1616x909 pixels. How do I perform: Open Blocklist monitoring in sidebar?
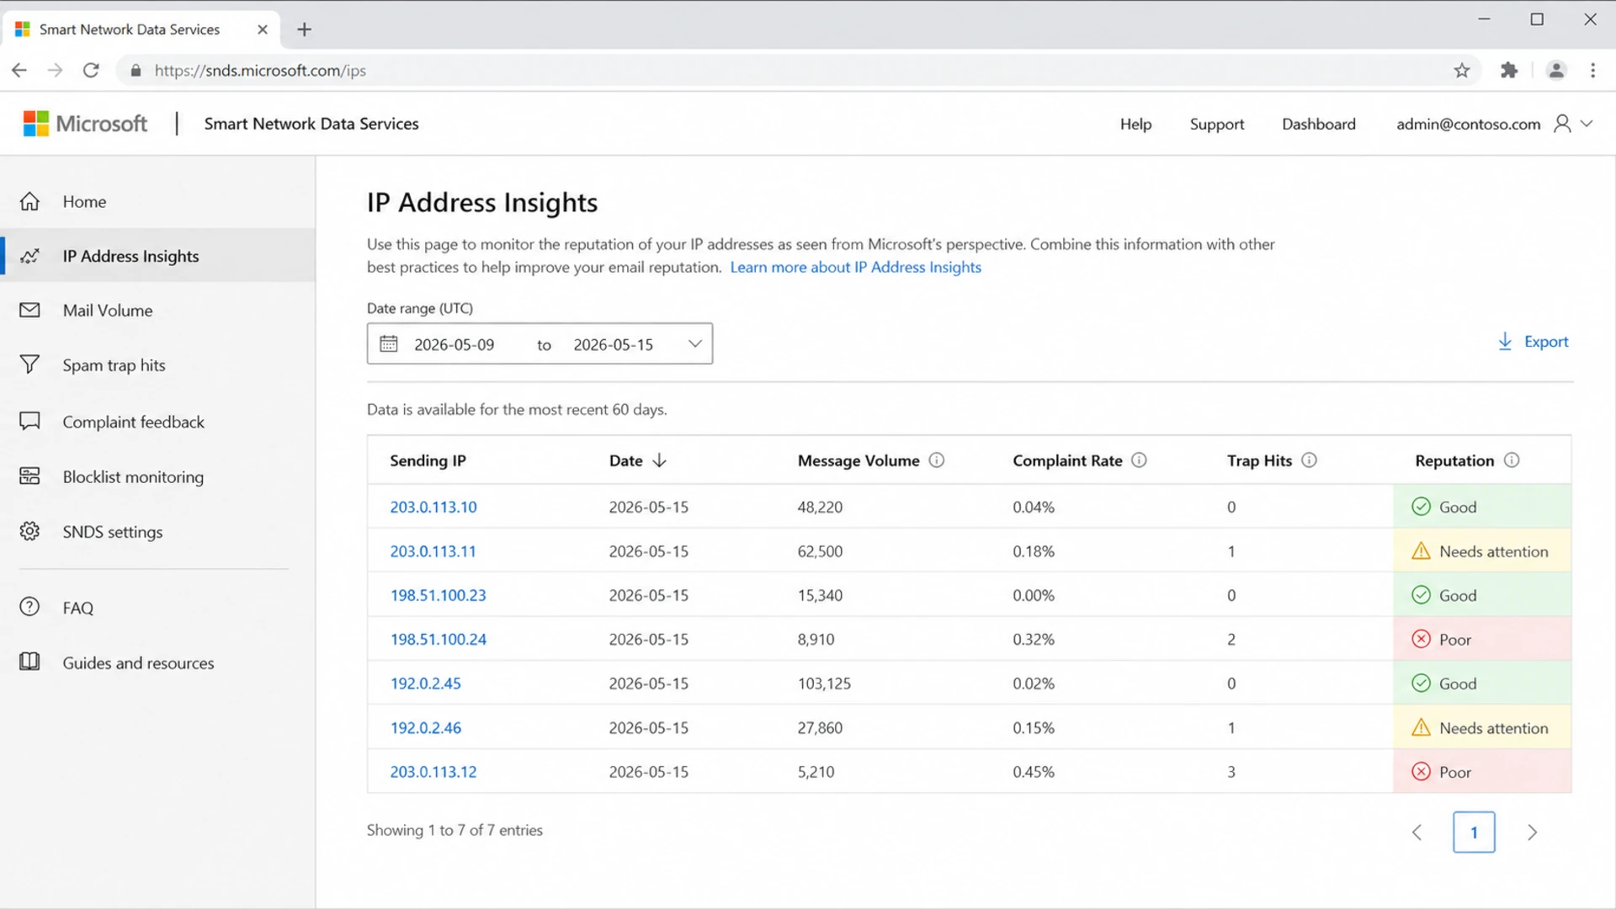click(x=157, y=476)
